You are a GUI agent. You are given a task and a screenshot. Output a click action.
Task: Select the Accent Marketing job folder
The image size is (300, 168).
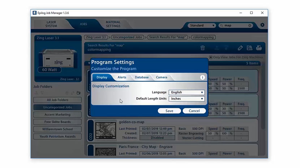(57, 114)
